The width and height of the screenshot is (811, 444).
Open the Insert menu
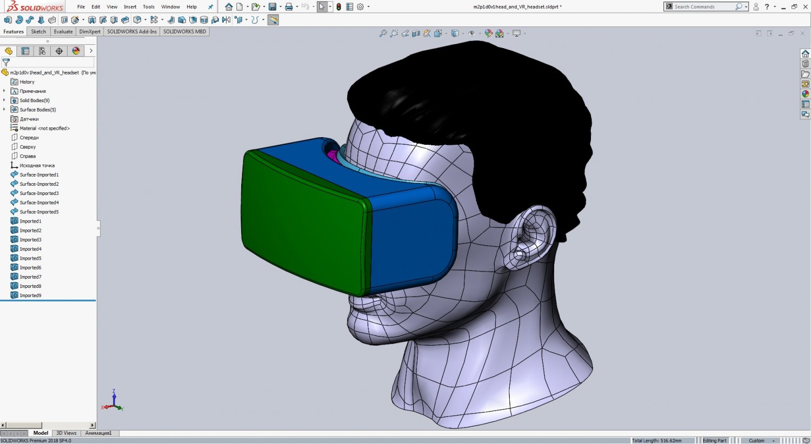point(130,6)
